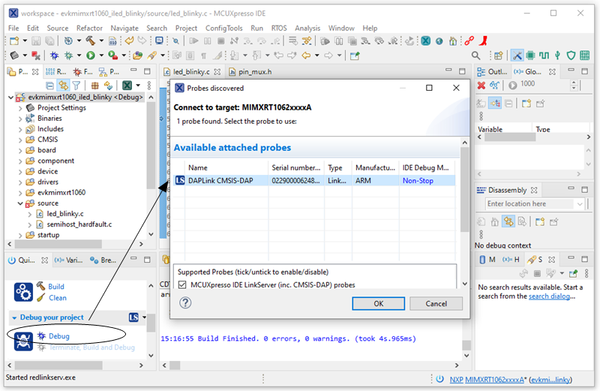
Task: Click the Build link in Quickstart panel
Action: pos(55,287)
